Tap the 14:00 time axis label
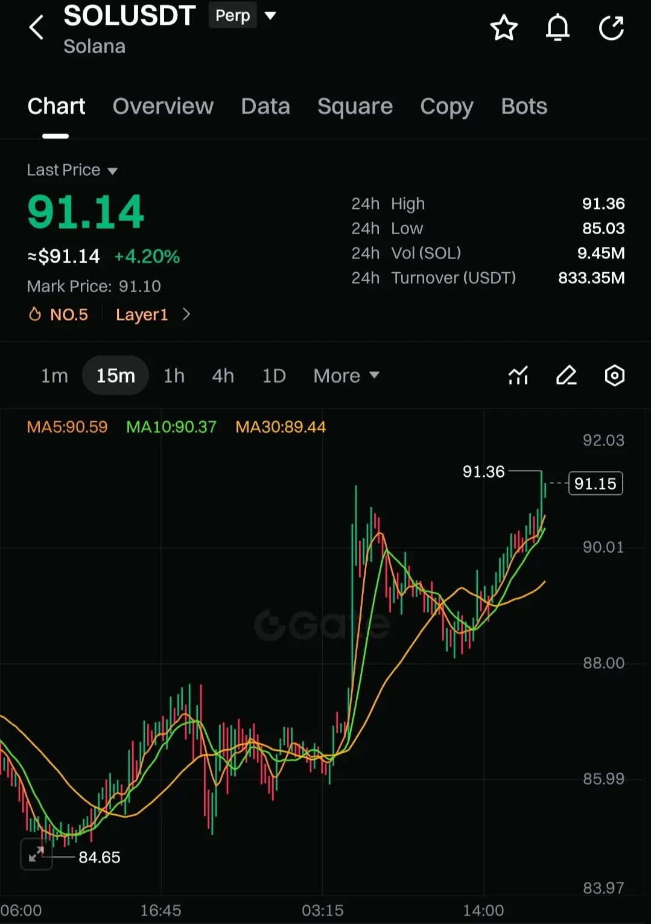Screen dimensions: 651x924 483,910
